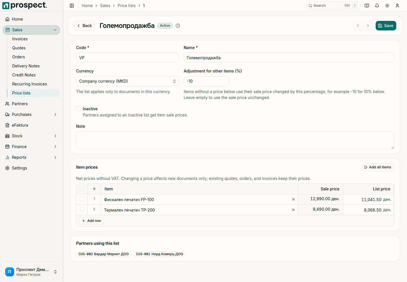Image resolution: width=407 pixels, height=282 pixels.
Task: Select the row 2 checkbox
Action: (82, 209)
